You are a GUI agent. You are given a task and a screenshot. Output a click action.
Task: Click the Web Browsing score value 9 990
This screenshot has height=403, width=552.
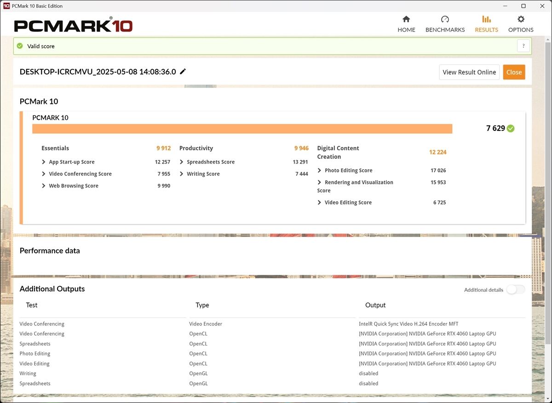pyautogui.click(x=164, y=186)
